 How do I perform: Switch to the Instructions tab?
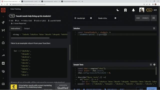(x=15, y=28)
